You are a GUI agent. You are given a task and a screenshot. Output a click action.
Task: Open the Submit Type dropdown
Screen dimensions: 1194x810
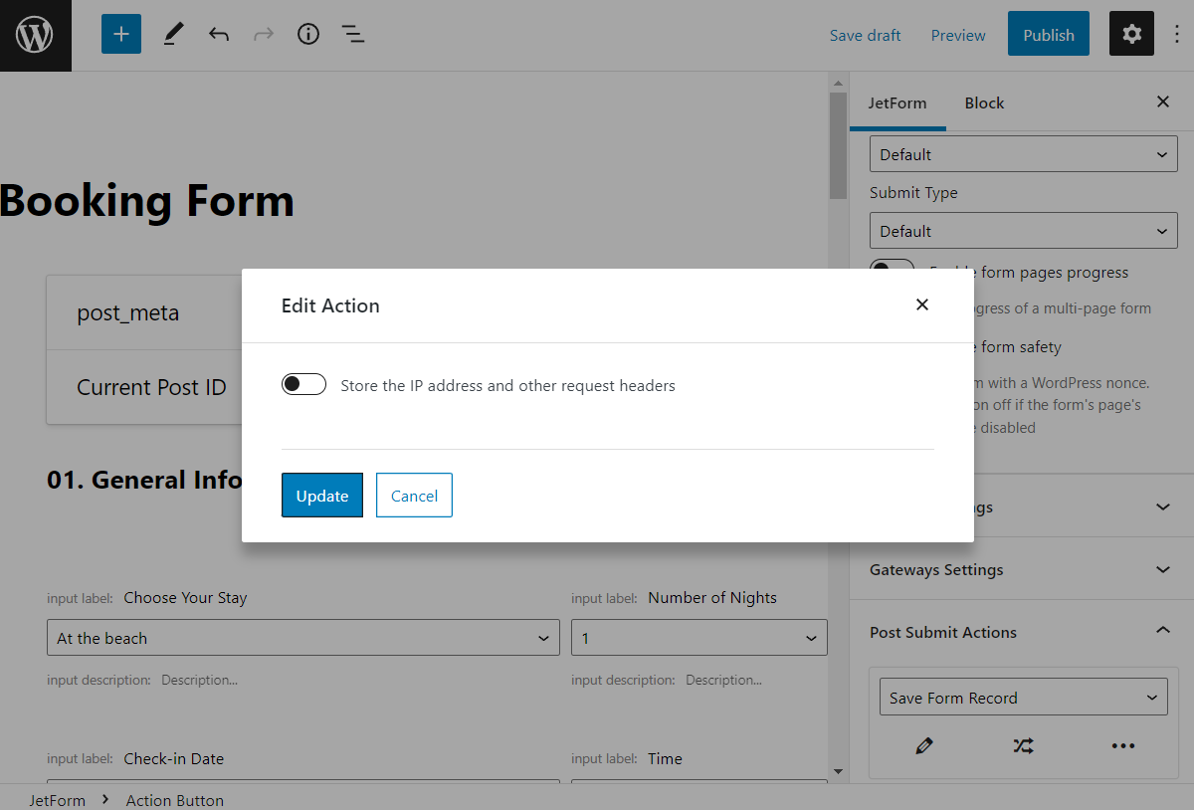coord(1023,230)
